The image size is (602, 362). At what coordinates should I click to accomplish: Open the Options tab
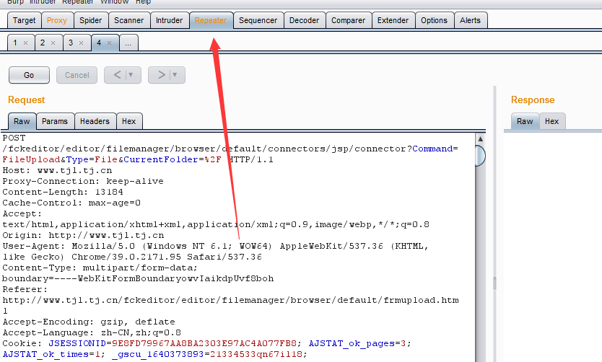[434, 20]
